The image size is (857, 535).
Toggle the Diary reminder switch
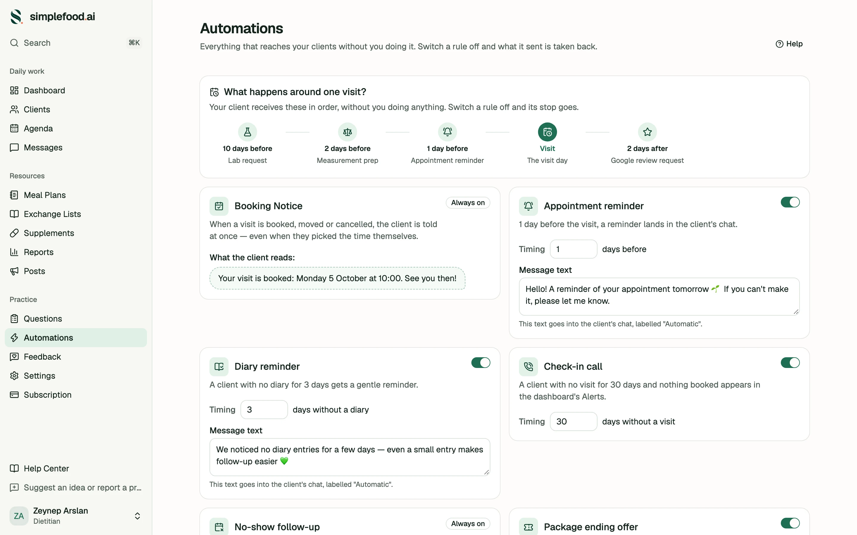pos(481,363)
